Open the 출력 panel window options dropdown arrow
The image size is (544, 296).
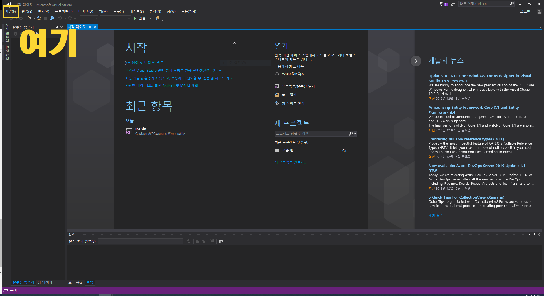point(530,234)
